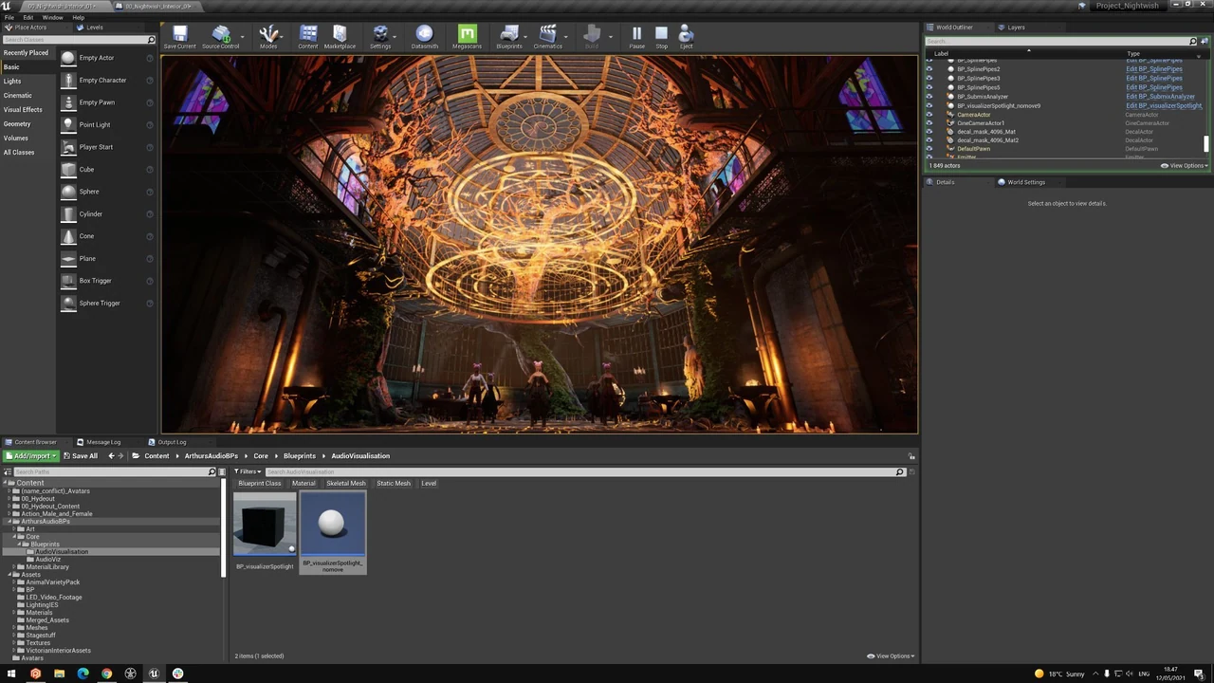Click the Settings toolbar icon
Screen dimensions: 1214x683
(x=380, y=38)
